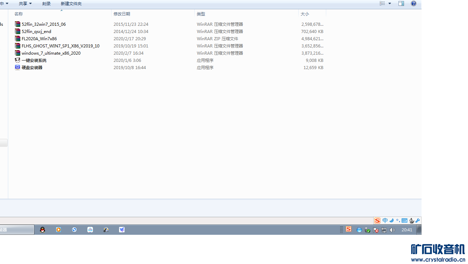Click the date 2014/12/24 10:34
This screenshot has height=264, width=468.
tap(131, 31)
